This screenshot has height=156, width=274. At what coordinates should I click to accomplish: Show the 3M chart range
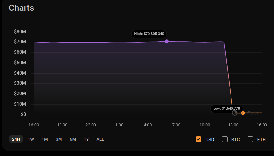pos(59,139)
